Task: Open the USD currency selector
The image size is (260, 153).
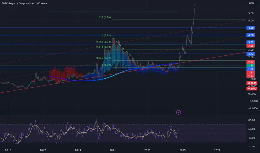Action: [x=252, y=3]
